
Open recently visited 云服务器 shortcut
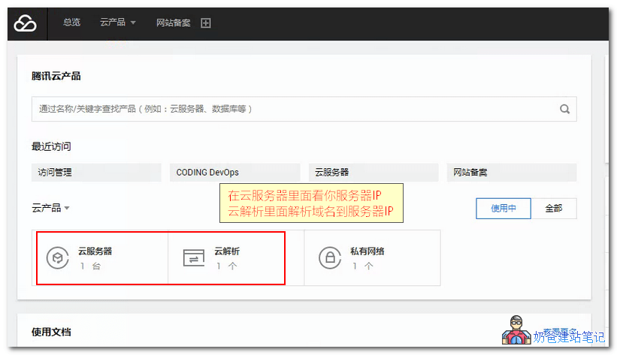[x=374, y=172]
